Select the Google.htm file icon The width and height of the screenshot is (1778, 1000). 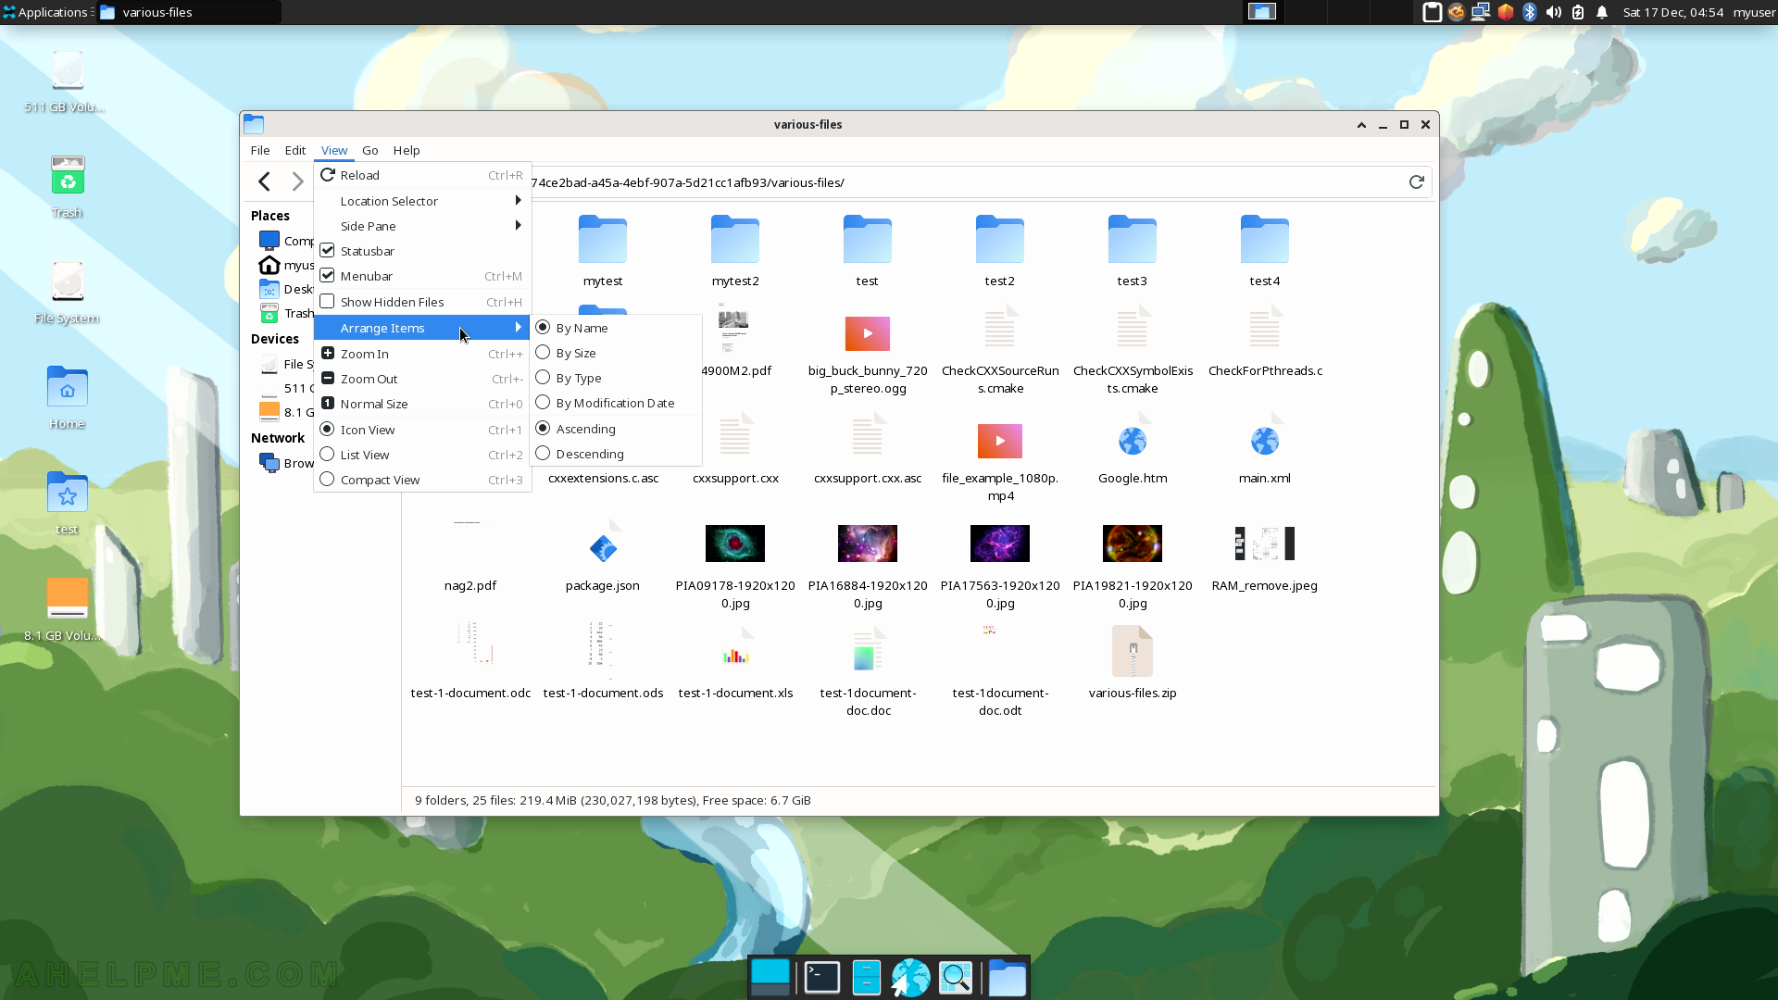coord(1133,441)
